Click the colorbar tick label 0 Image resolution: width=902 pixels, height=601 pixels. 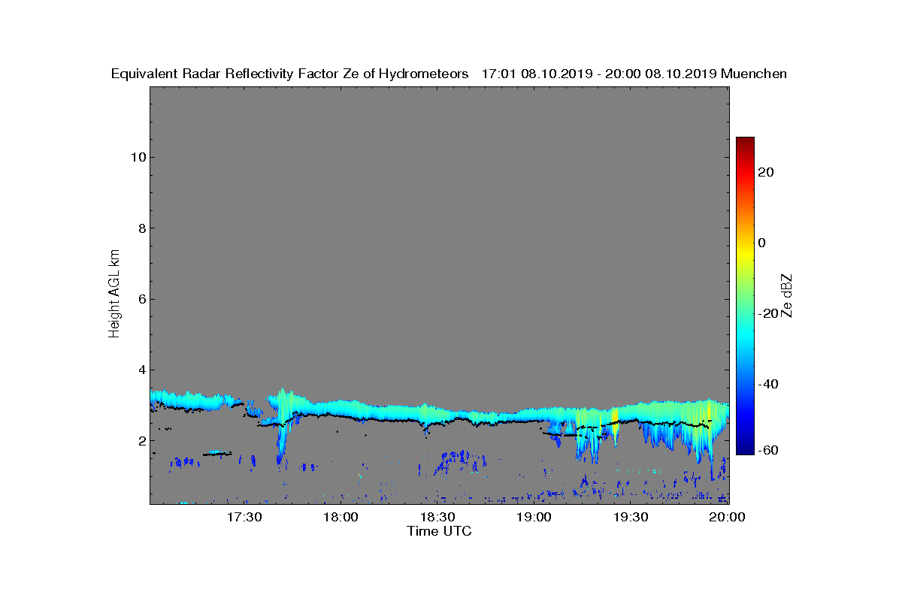[x=762, y=243]
